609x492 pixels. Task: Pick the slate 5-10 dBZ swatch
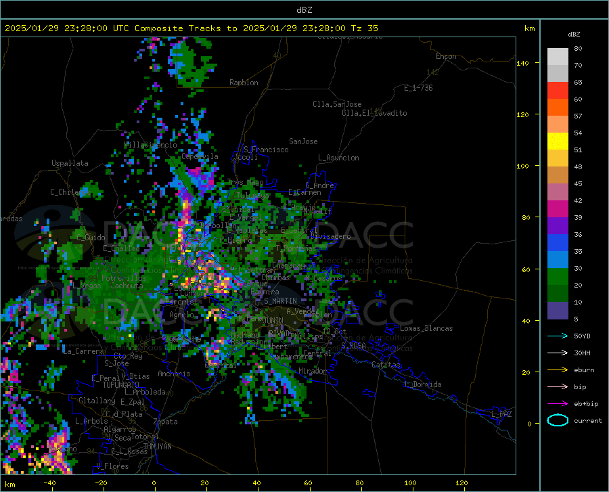(x=558, y=311)
